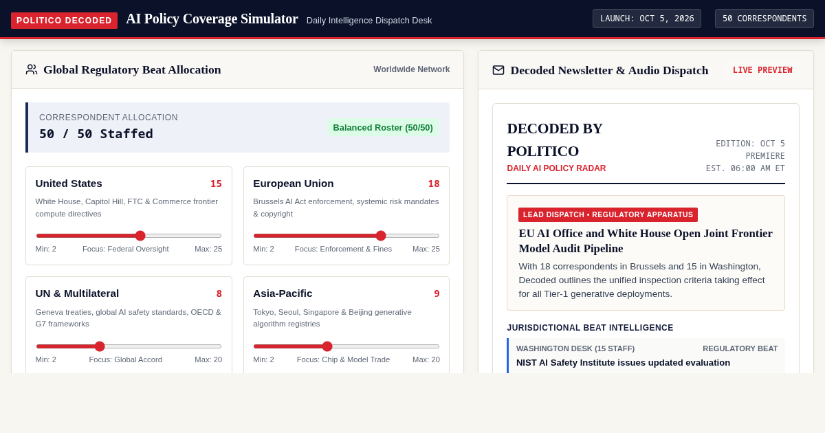Viewport: 825px width, 433px height.
Task: Click the Global Regulatory Beat Allocation heading
Action: [132, 69]
